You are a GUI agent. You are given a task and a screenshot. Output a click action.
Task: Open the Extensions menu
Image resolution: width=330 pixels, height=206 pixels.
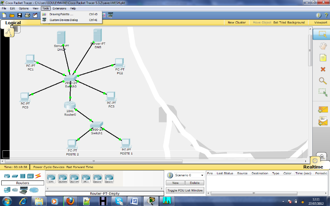pyautogui.click(x=59, y=8)
